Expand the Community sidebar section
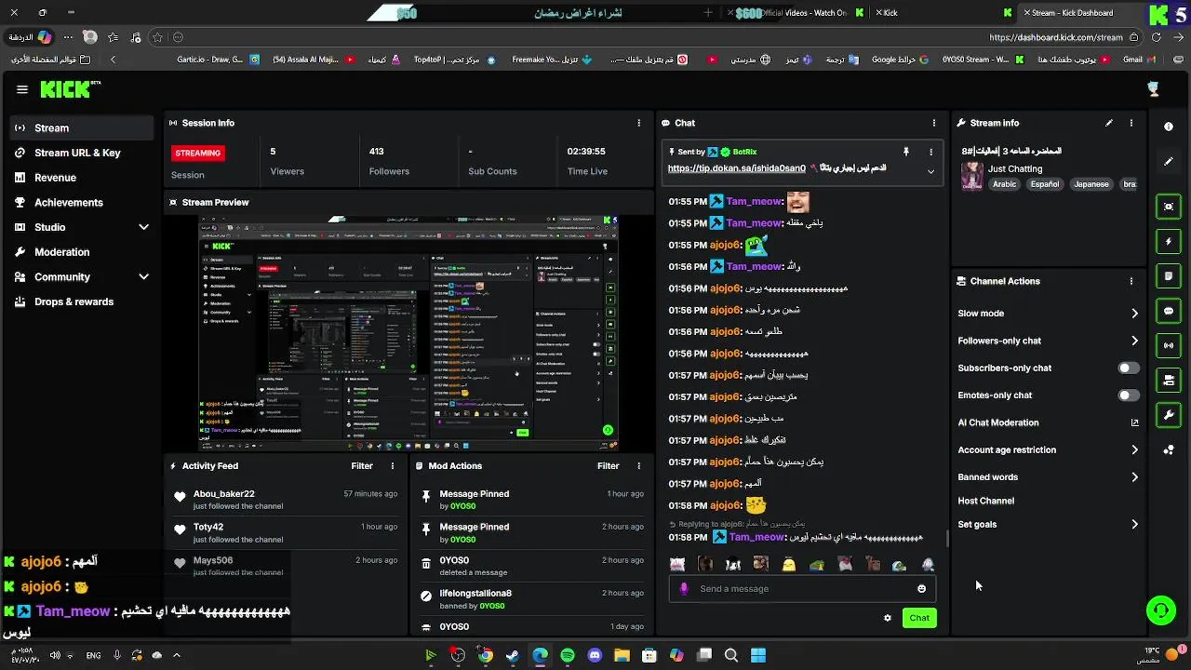1191x670 pixels. click(x=143, y=276)
